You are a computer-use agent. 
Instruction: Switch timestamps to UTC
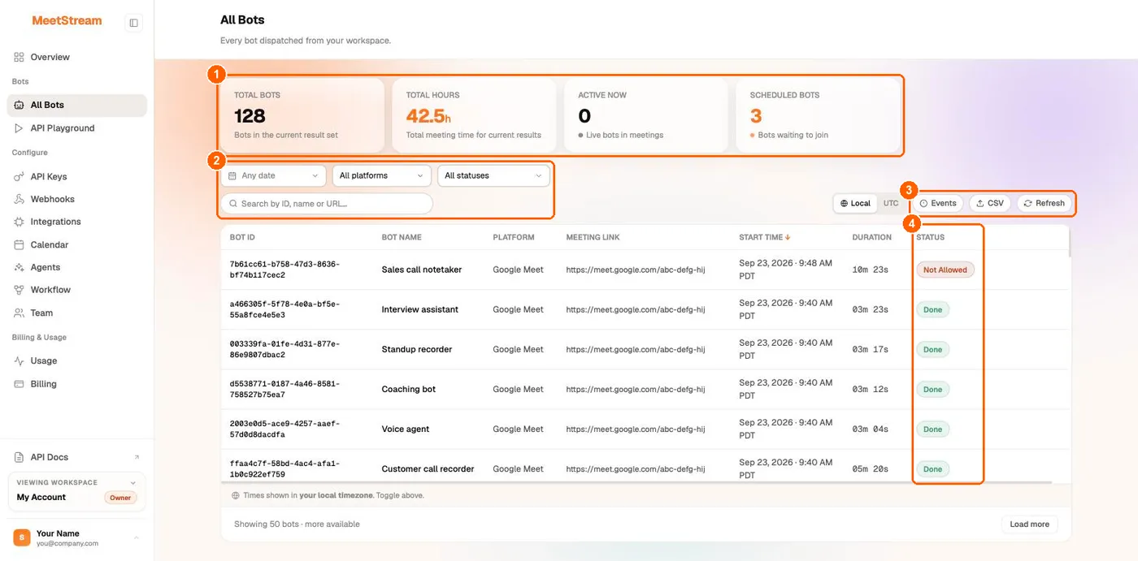[x=891, y=203]
